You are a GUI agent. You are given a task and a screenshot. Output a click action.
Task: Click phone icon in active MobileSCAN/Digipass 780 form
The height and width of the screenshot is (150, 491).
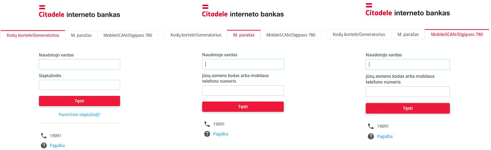pyautogui.click(x=371, y=126)
